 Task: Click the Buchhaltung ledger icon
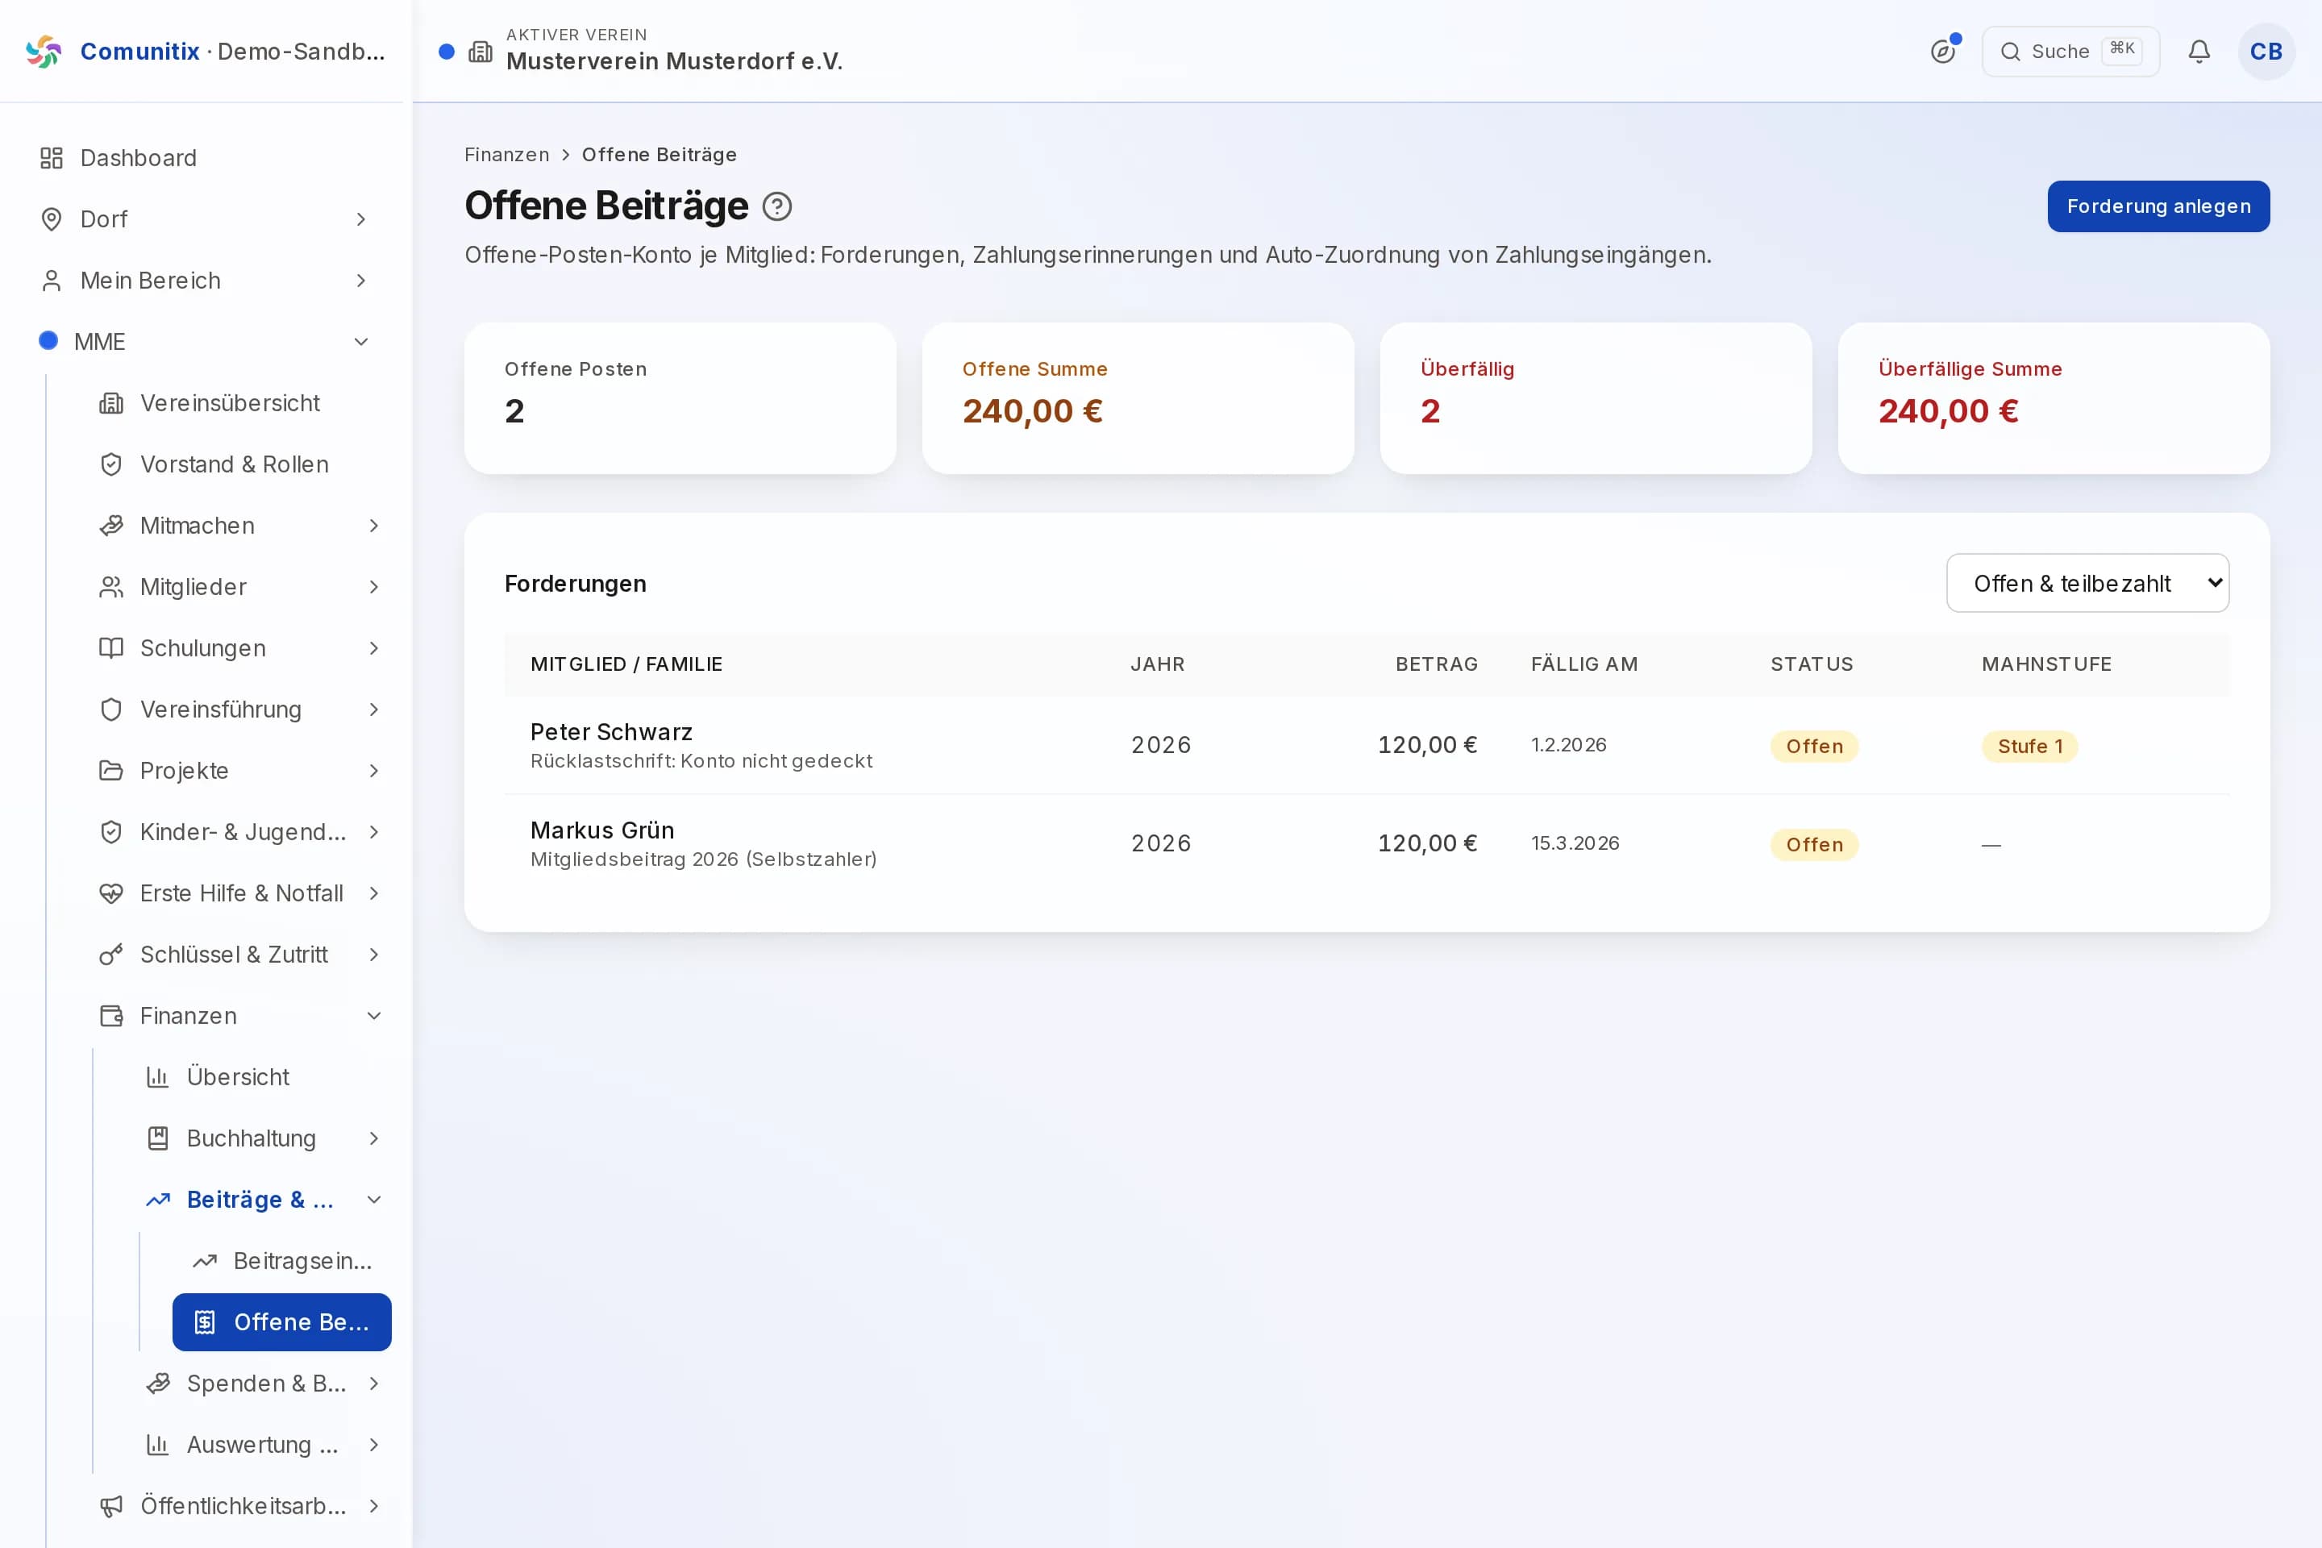[x=158, y=1138]
